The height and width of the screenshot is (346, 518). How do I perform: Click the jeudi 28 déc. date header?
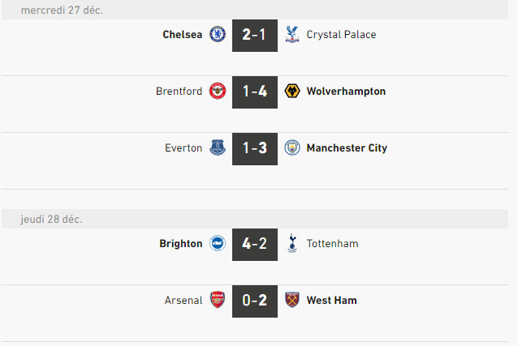52,220
